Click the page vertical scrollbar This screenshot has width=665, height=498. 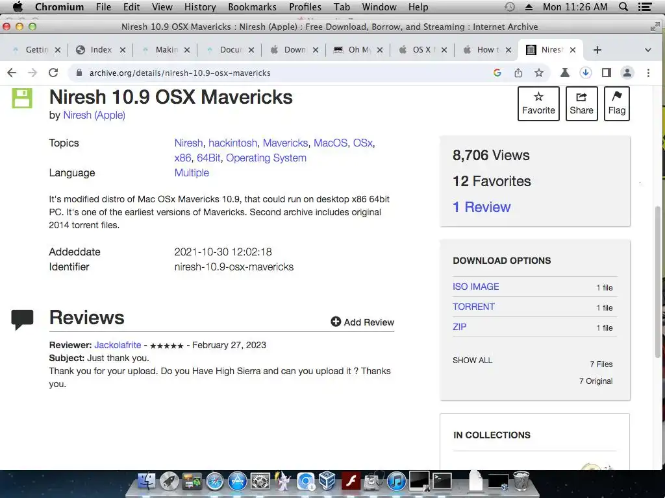(658, 281)
